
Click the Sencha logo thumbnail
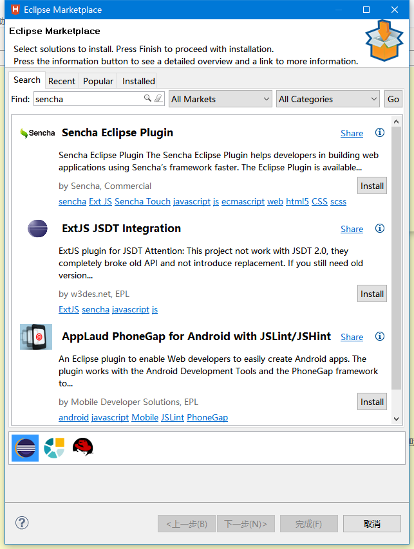click(37, 133)
